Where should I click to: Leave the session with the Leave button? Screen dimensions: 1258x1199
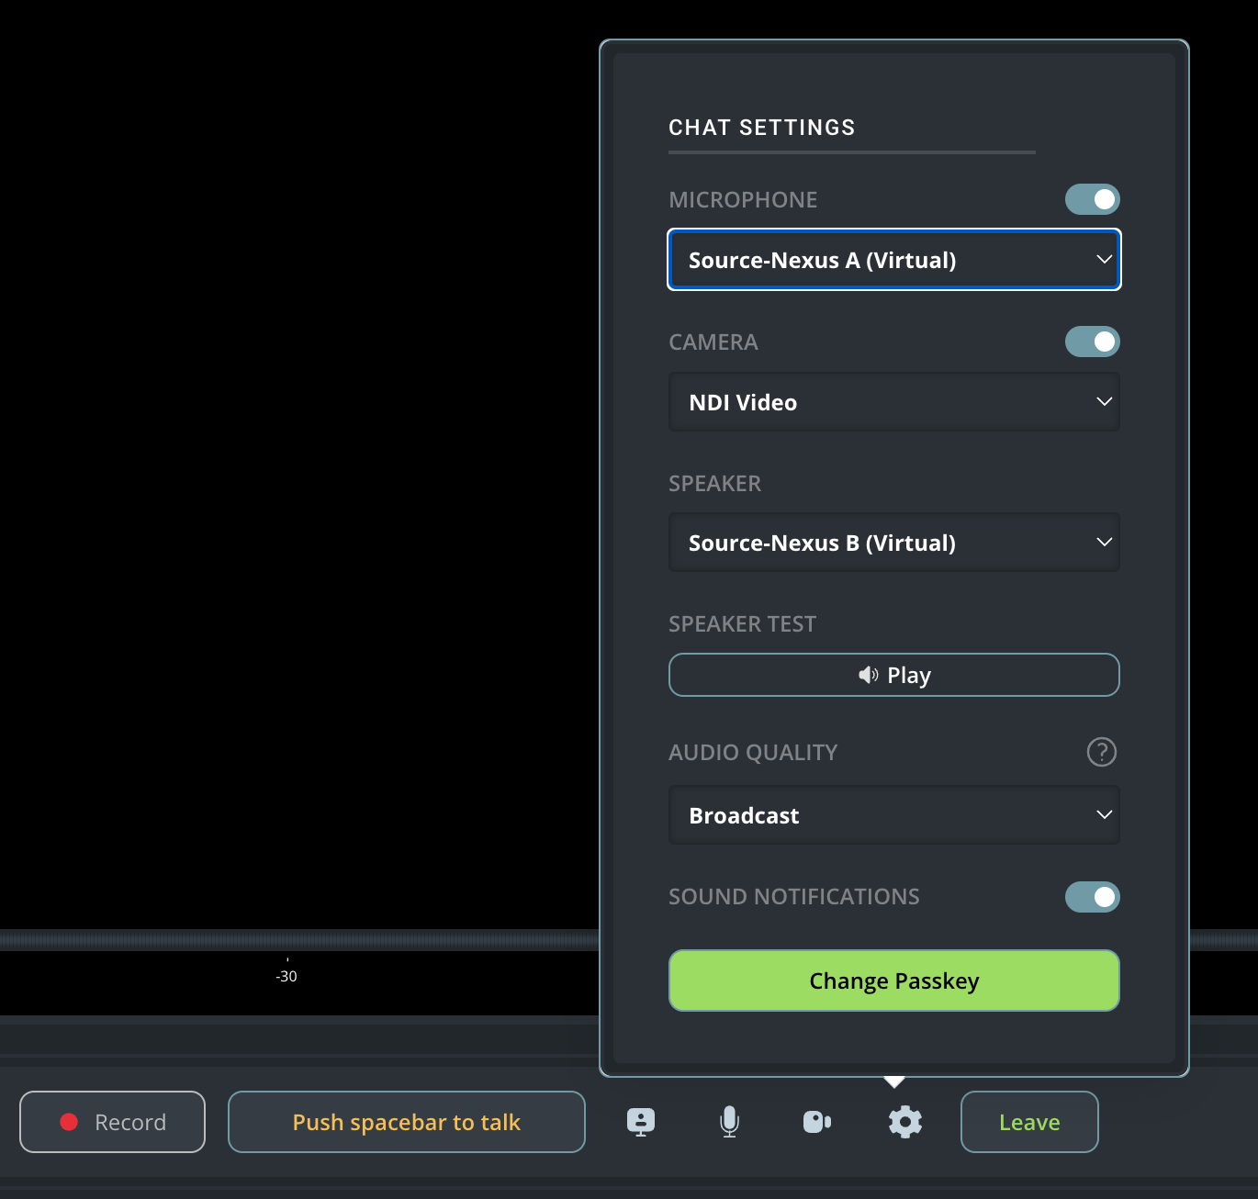pos(1028,1122)
